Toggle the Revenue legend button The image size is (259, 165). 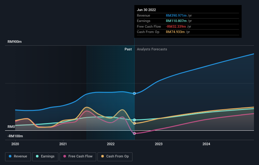(18, 156)
